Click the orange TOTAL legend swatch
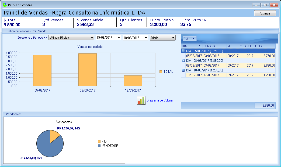Screen dimensions: 281x167 161,72
